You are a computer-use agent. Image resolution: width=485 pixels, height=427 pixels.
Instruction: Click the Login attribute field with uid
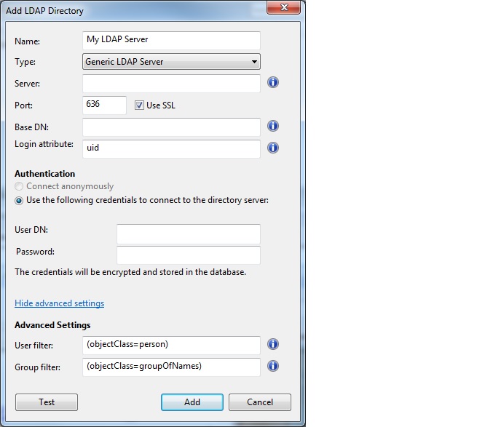tap(171, 148)
